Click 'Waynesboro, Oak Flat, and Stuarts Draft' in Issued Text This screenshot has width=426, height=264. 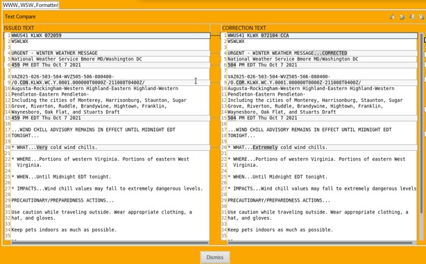click(65, 112)
